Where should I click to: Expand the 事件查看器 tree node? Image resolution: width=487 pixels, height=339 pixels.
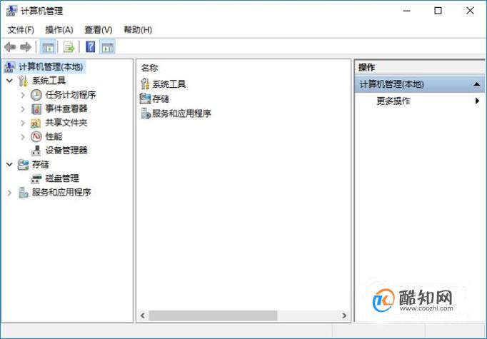[x=23, y=108]
